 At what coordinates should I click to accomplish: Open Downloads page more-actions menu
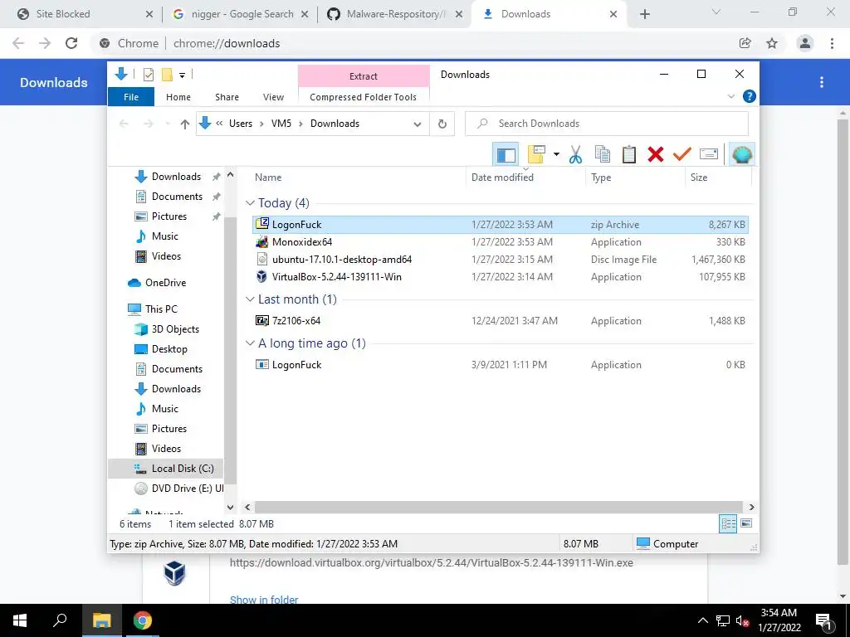pyautogui.click(x=822, y=82)
